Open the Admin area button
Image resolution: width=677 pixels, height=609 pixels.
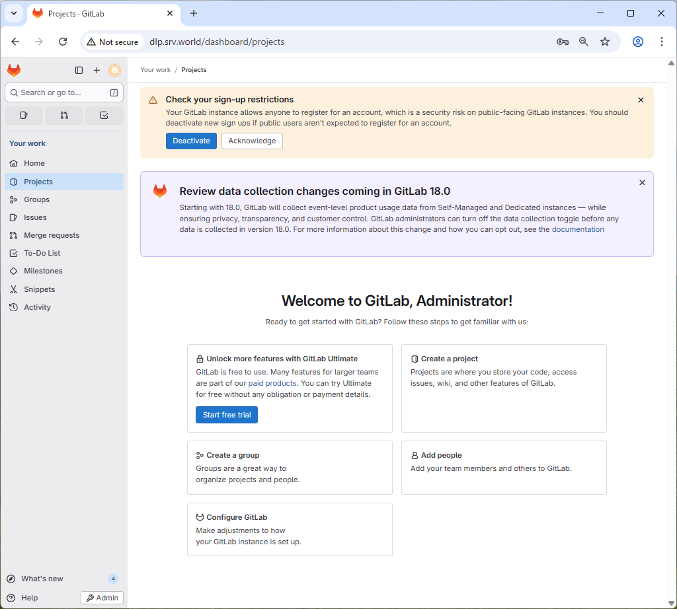pos(102,598)
